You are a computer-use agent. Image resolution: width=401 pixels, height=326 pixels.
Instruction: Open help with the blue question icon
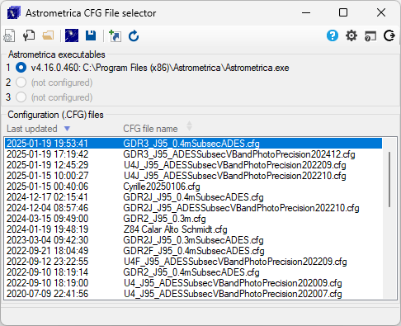(x=333, y=35)
